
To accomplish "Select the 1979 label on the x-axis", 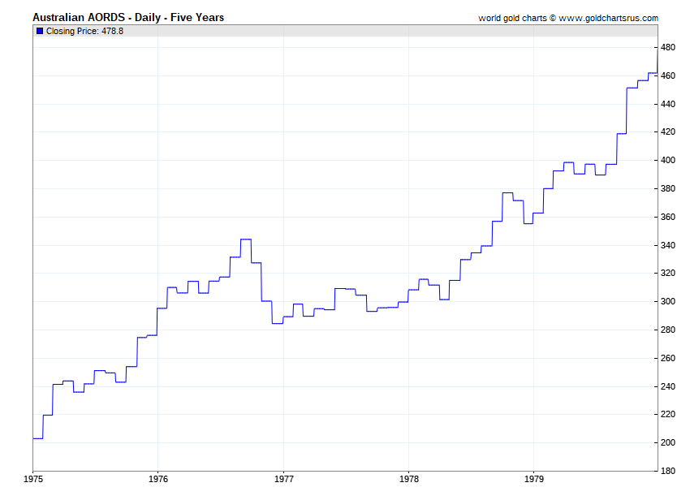I will tap(533, 481).
